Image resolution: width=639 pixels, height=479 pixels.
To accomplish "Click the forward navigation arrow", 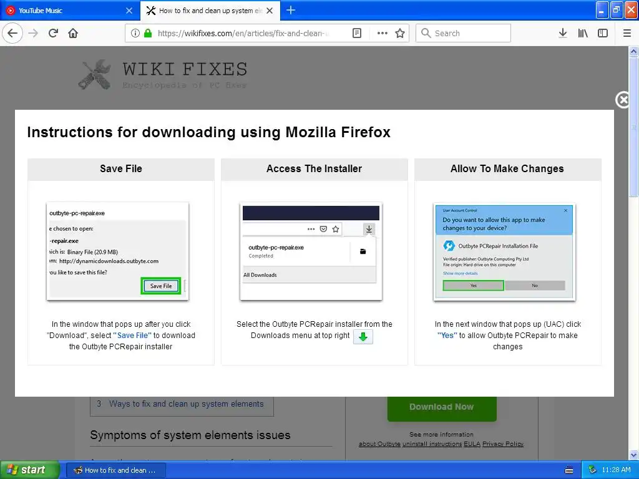I will tap(33, 33).
